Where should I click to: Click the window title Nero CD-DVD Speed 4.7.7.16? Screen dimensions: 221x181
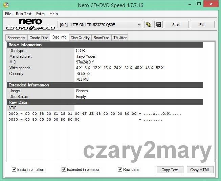110,5
